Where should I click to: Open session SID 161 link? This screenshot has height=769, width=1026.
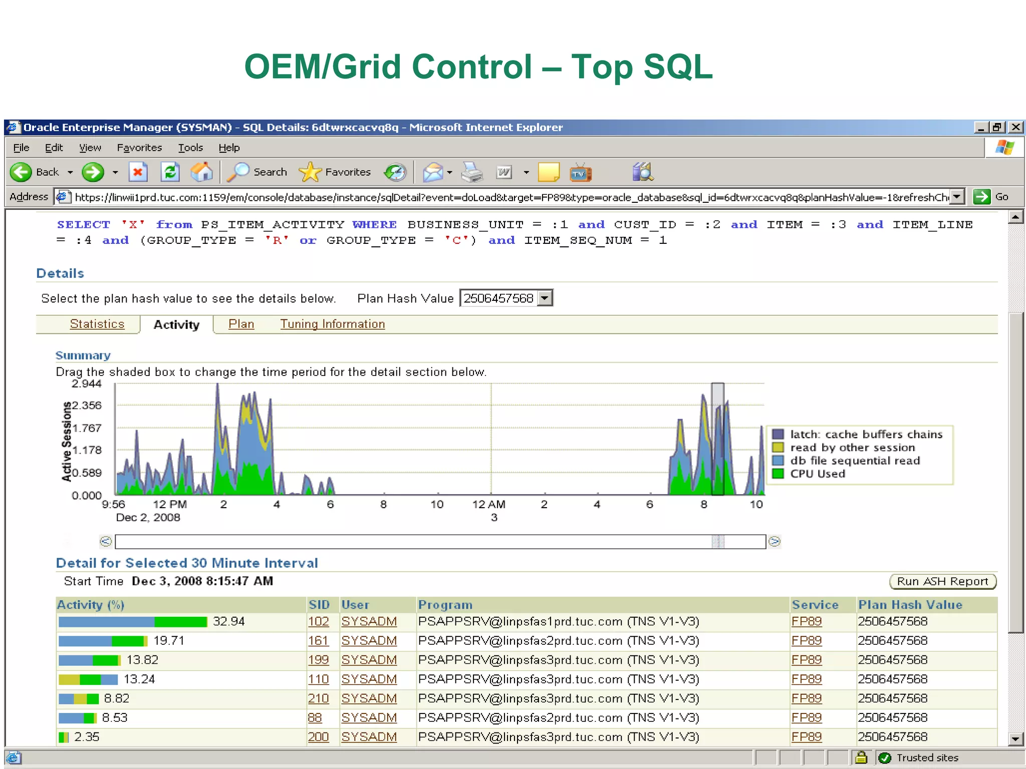coord(318,641)
